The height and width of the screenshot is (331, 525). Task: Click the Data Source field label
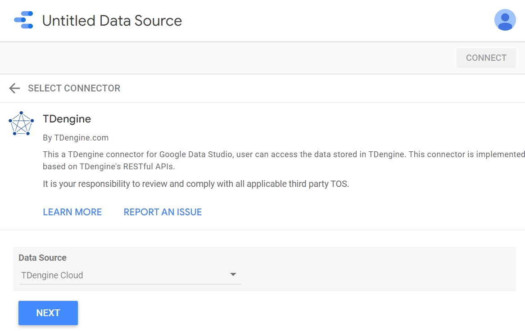point(42,258)
